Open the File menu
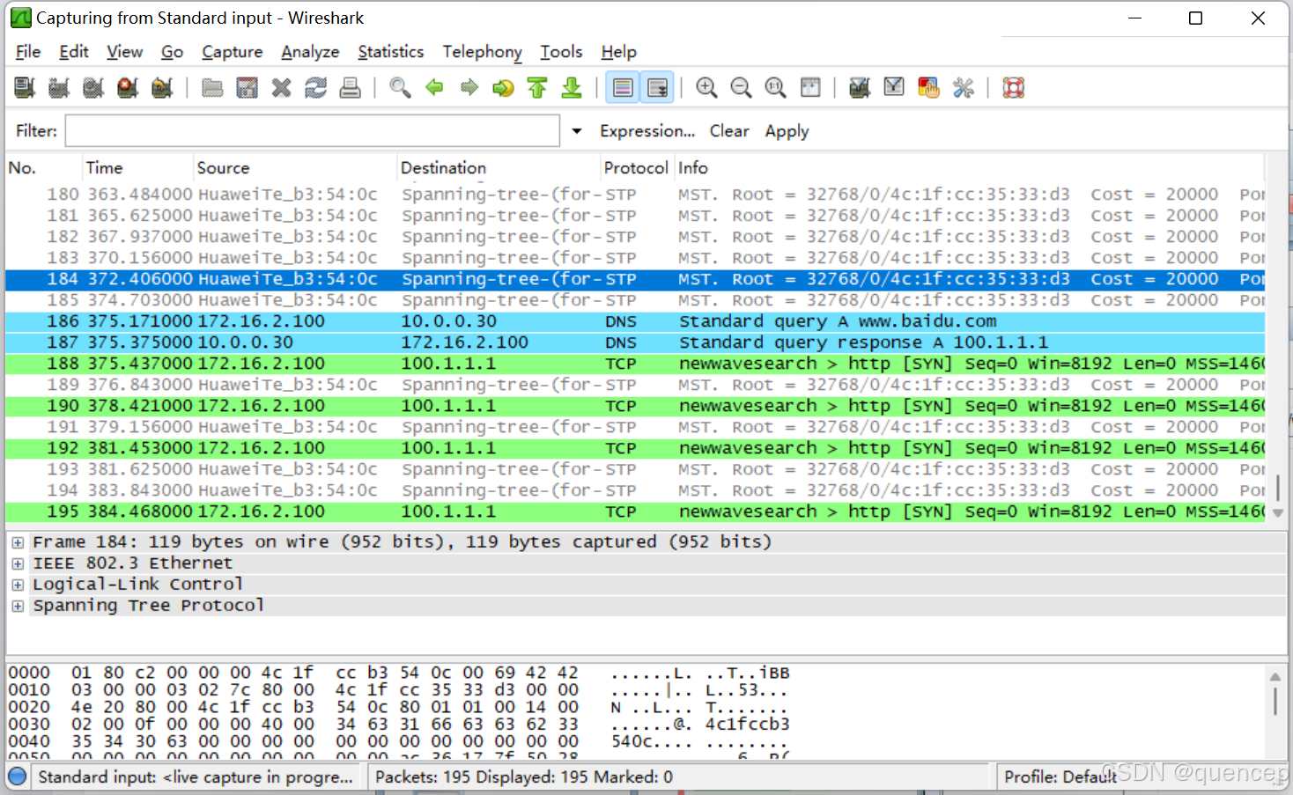 28,52
